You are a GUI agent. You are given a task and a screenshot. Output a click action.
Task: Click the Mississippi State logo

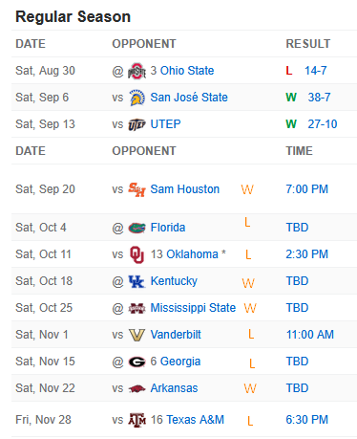point(136,308)
